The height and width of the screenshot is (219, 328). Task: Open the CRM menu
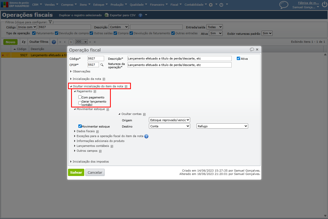(x=37, y=5)
